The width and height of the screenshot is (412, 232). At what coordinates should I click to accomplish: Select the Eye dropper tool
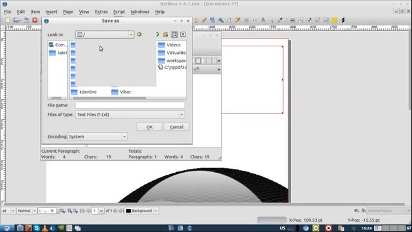click(280, 20)
